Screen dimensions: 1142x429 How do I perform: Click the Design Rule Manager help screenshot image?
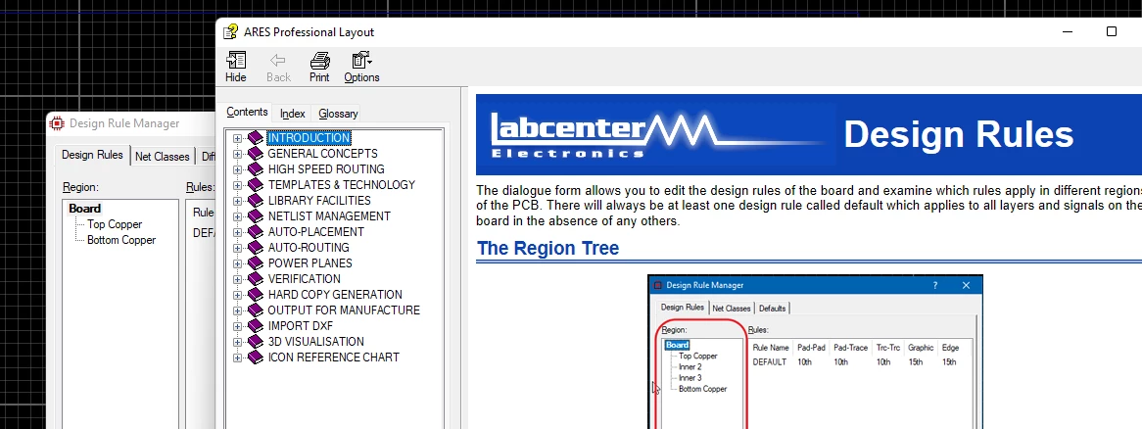[815, 352]
